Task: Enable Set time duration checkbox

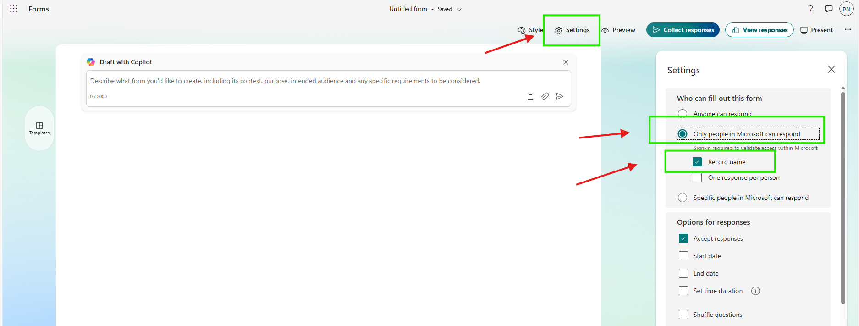Action: pos(683,291)
